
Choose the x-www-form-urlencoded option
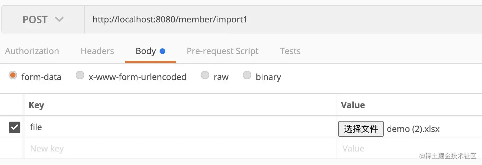click(x=80, y=75)
